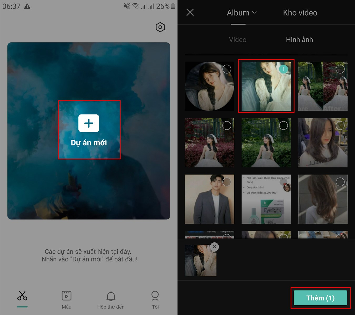Open settings via the hexagon gear icon

(x=160, y=27)
